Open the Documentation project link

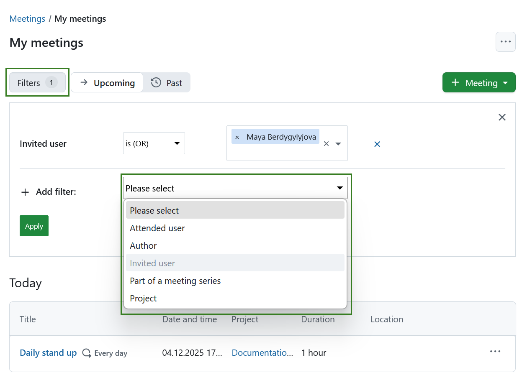(x=262, y=352)
